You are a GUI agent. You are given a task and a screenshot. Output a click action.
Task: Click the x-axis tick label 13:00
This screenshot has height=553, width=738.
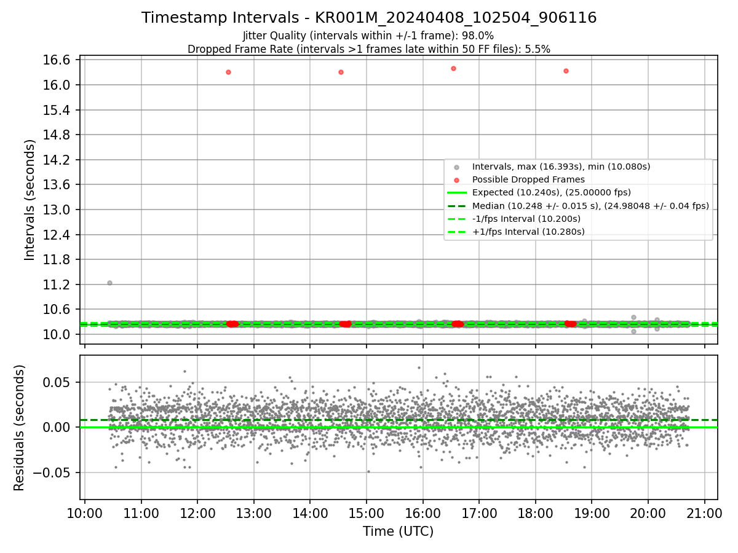(254, 514)
